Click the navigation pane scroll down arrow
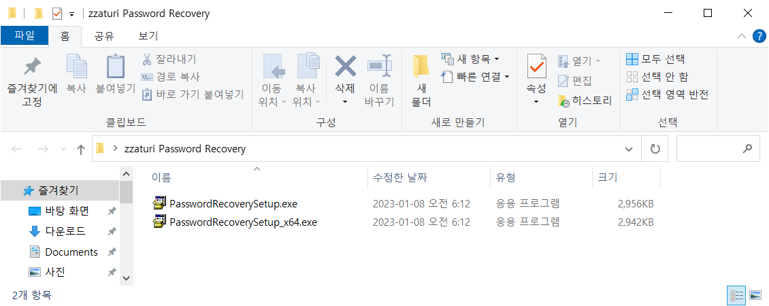Image resolution: width=769 pixels, height=306 pixels. (126, 278)
